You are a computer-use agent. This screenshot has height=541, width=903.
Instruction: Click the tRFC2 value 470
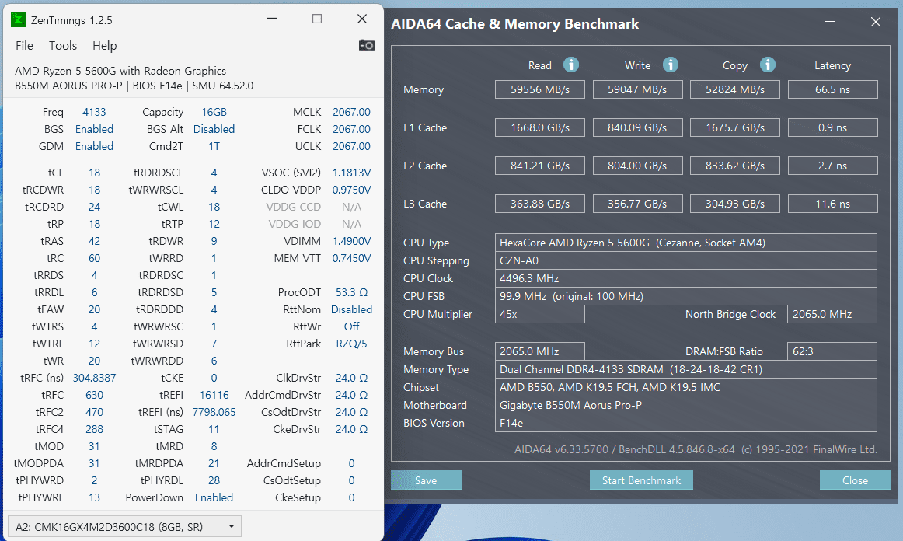point(95,412)
